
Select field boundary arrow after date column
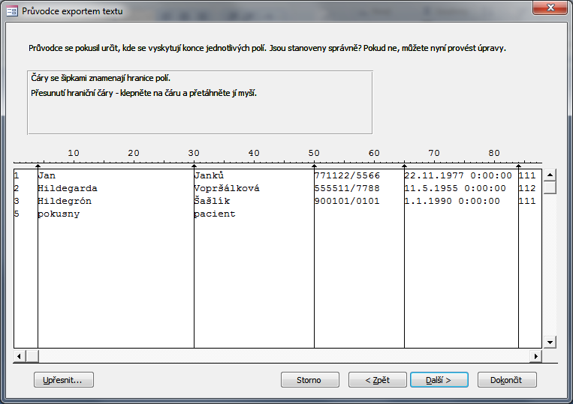tap(518, 166)
